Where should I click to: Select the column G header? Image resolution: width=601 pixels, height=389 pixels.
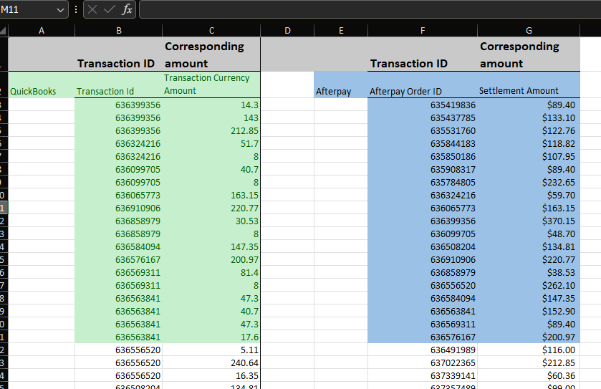[x=529, y=30]
